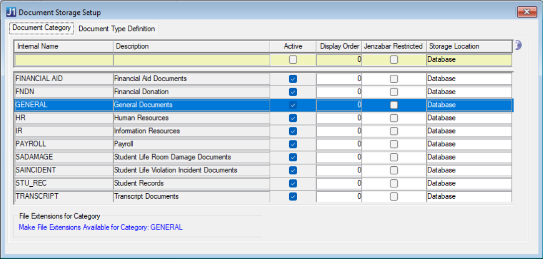
Task: Click the round info icon beside Storage Location
Action: 518,45
